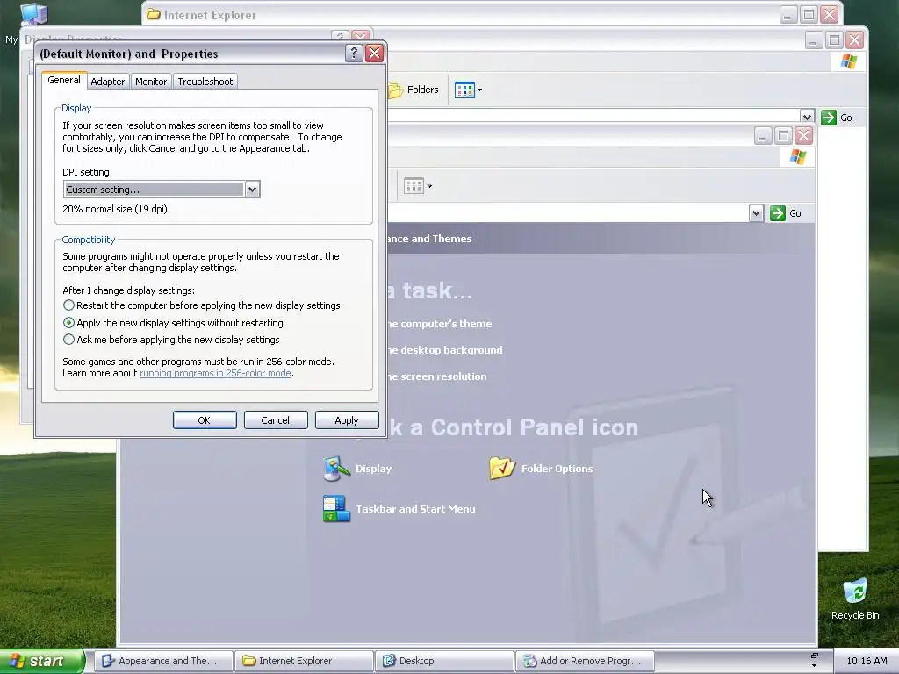Screen dimensions: 899x674
Task: Switch to the Monitor tab
Action: (151, 82)
